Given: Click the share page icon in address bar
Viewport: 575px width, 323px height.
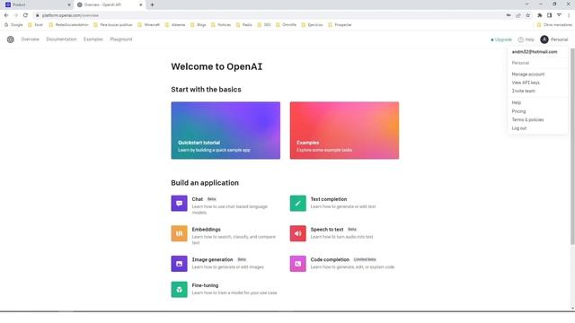Looking at the screenshot, I should pos(518,15).
